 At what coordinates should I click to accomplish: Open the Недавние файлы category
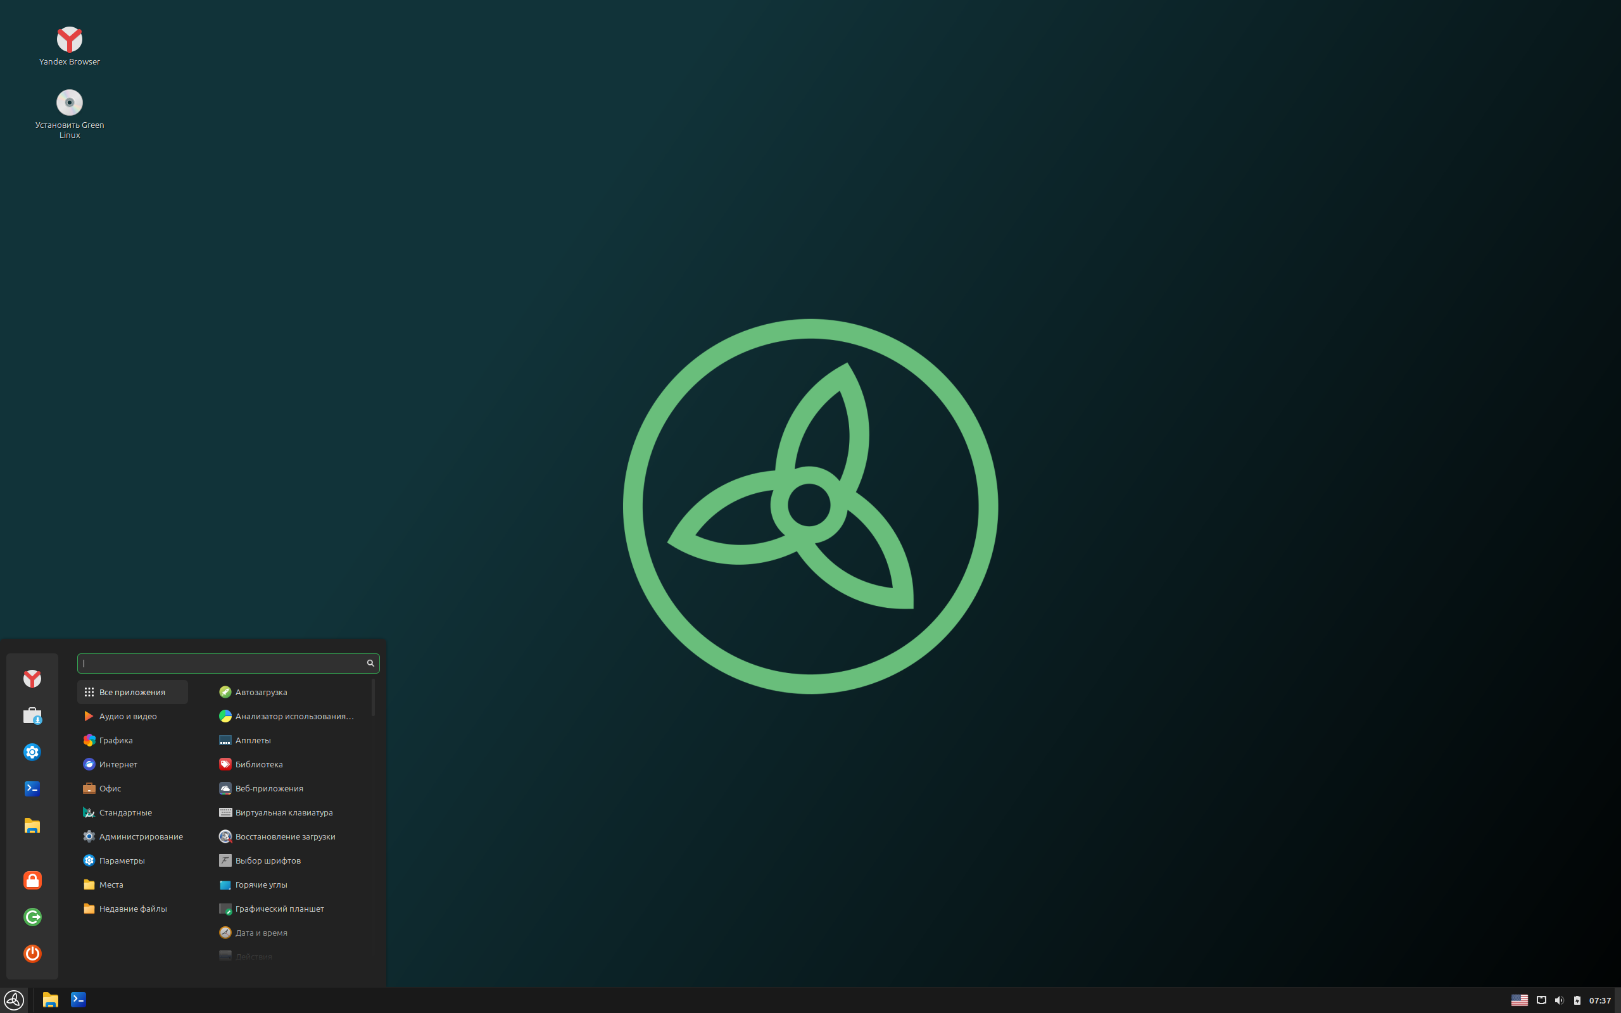click(132, 909)
